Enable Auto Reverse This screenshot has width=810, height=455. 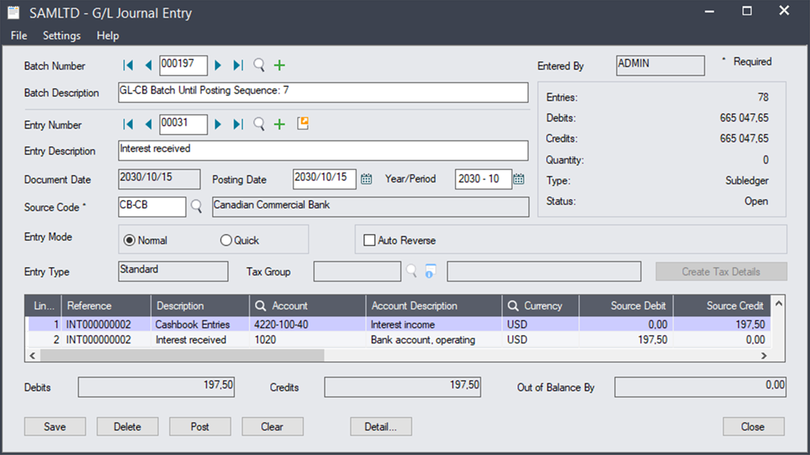click(x=369, y=240)
